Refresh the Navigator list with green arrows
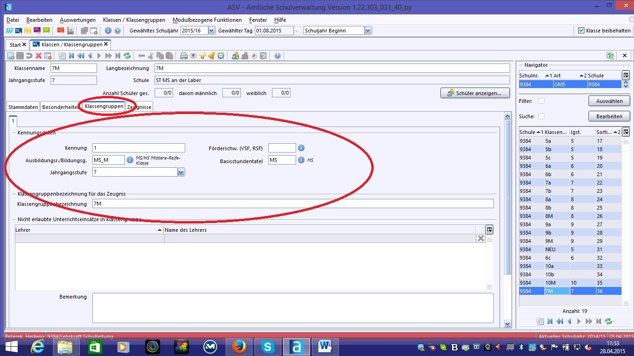 (608, 321)
